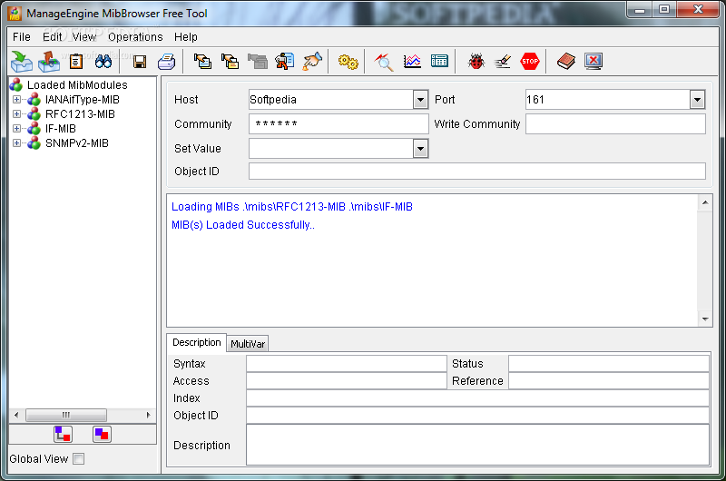
Task: Select RFC1213-MIB in the tree
Action: point(80,113)
